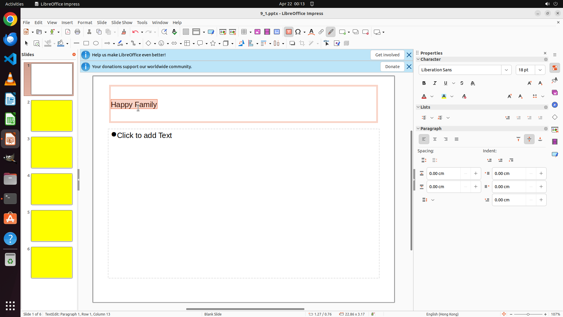
Task: Enable center paragraph alignment
Action: coord(435,139)
